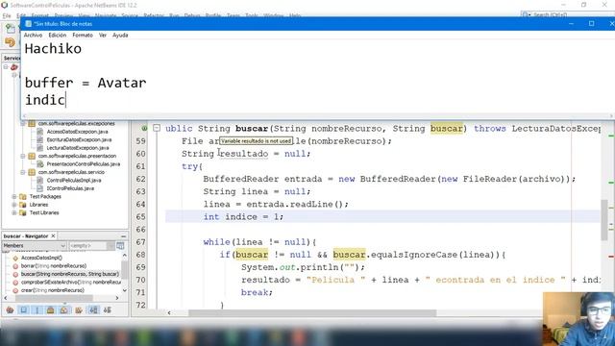The image size is (615, 346).
Task: Collapse the com.softwarepeliculas.presentacion package
Action: click(x=23, y=156)
